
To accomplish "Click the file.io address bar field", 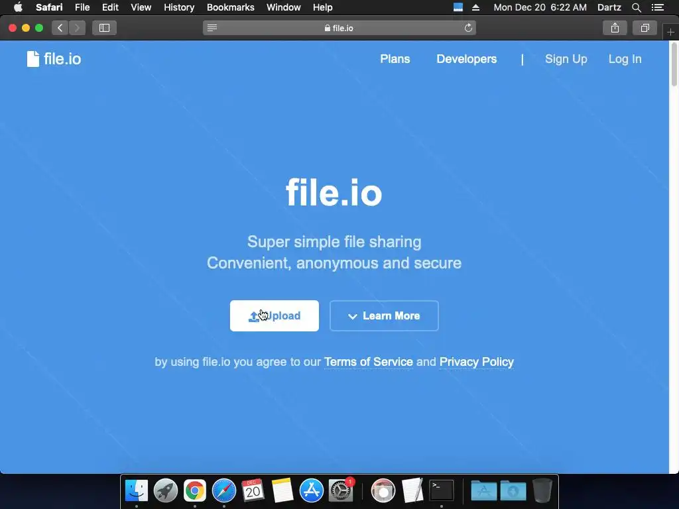I will (x=339, y=28).
